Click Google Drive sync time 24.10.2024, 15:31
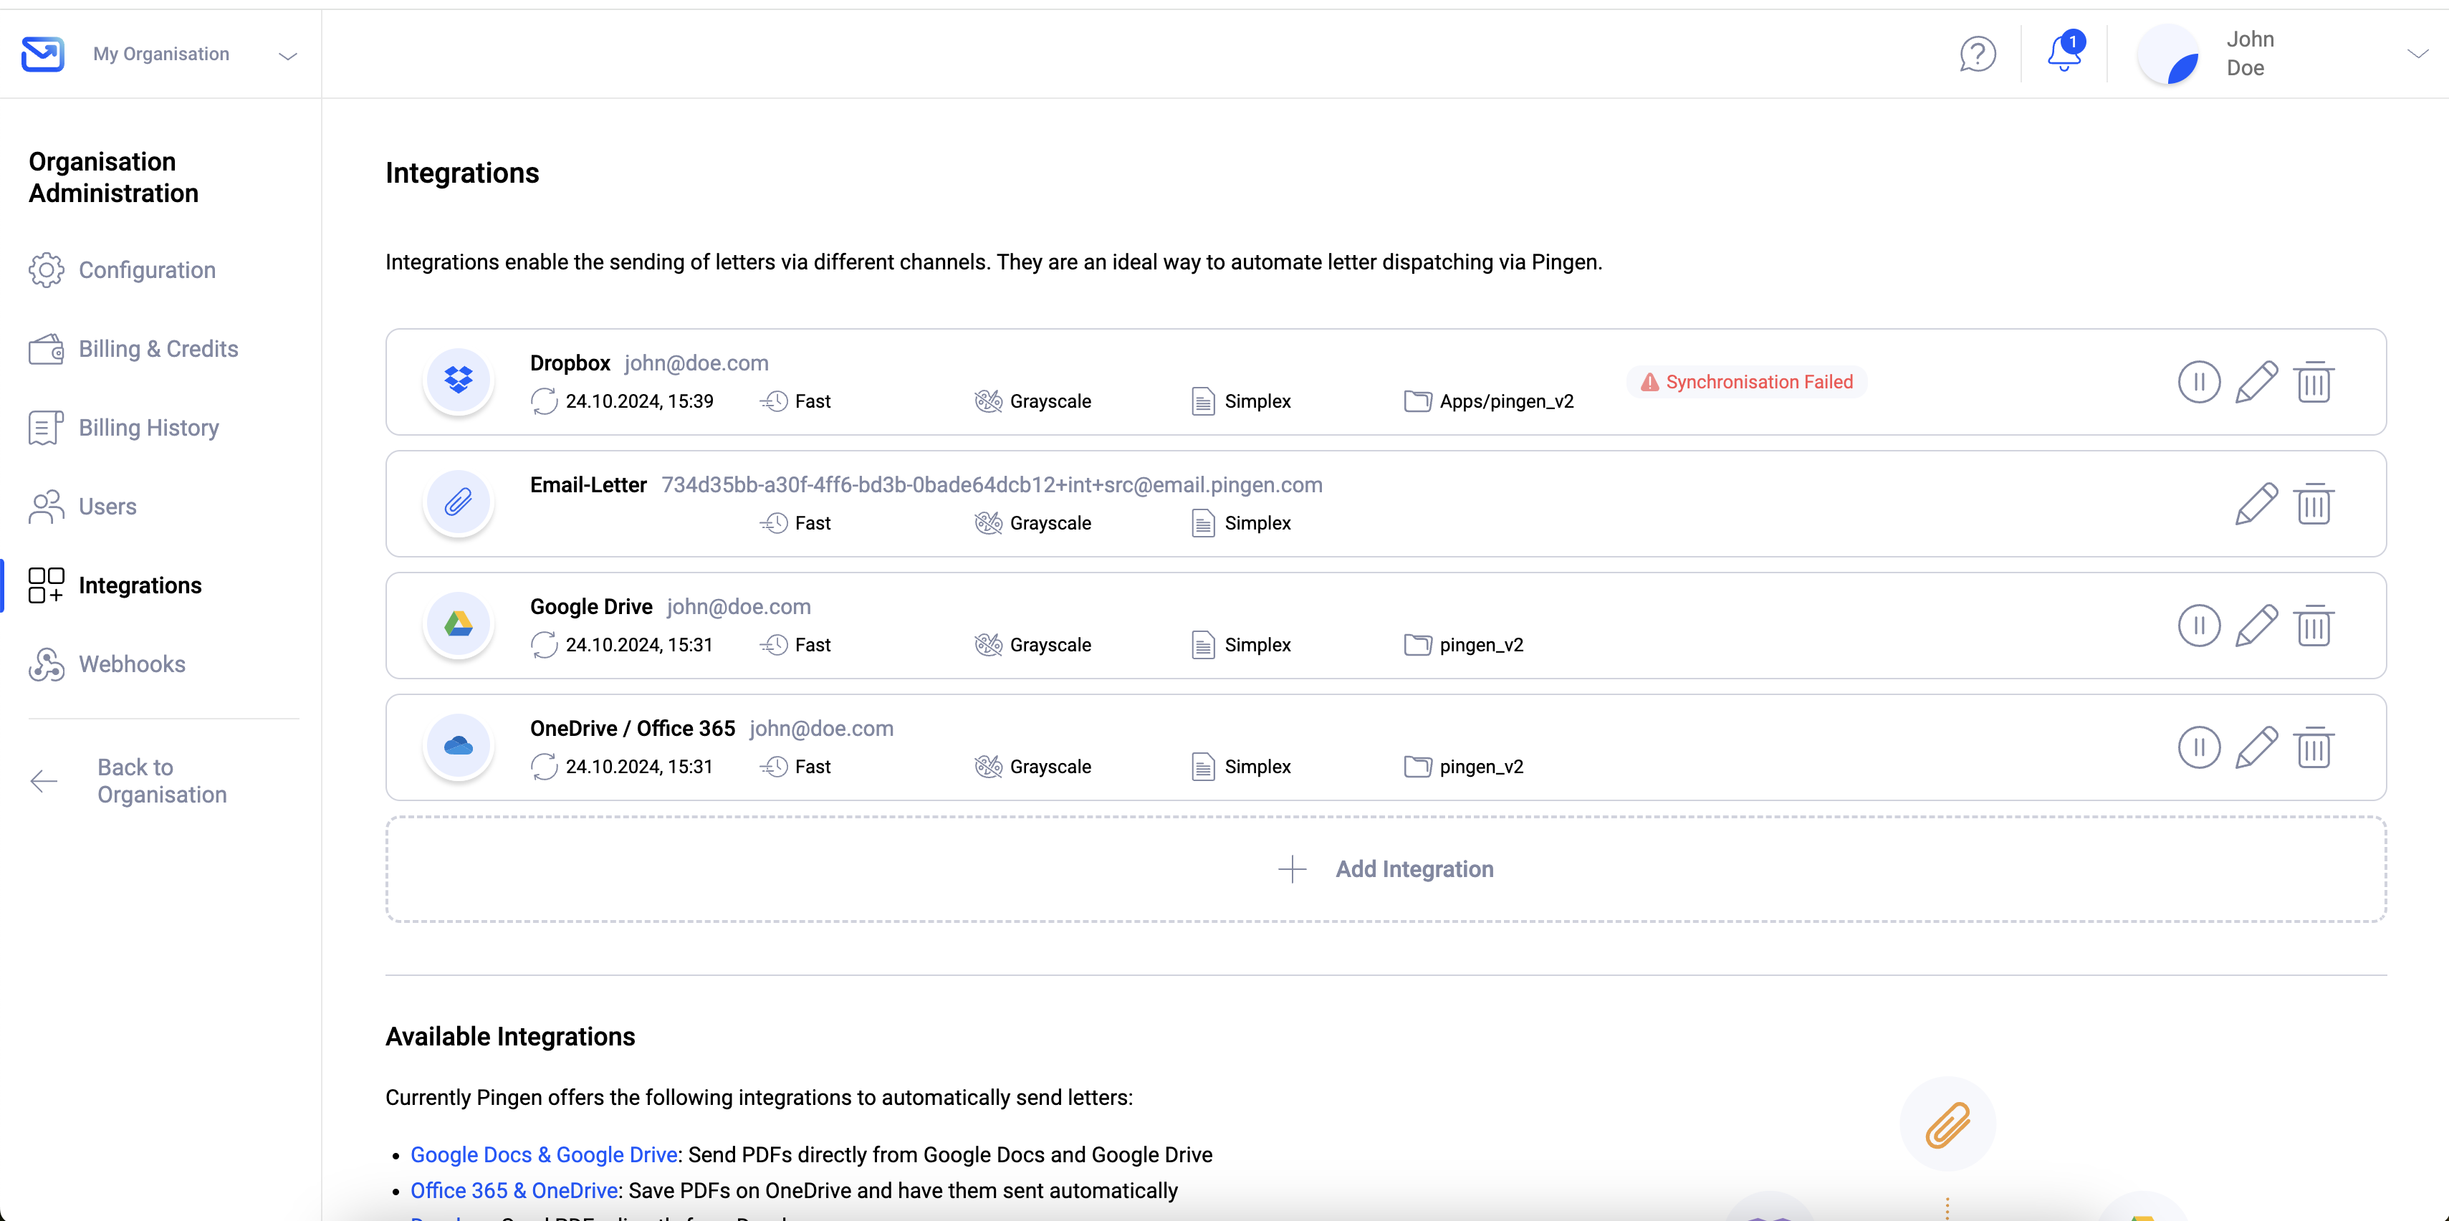2449x1221 pixels. tap(639, 645)
